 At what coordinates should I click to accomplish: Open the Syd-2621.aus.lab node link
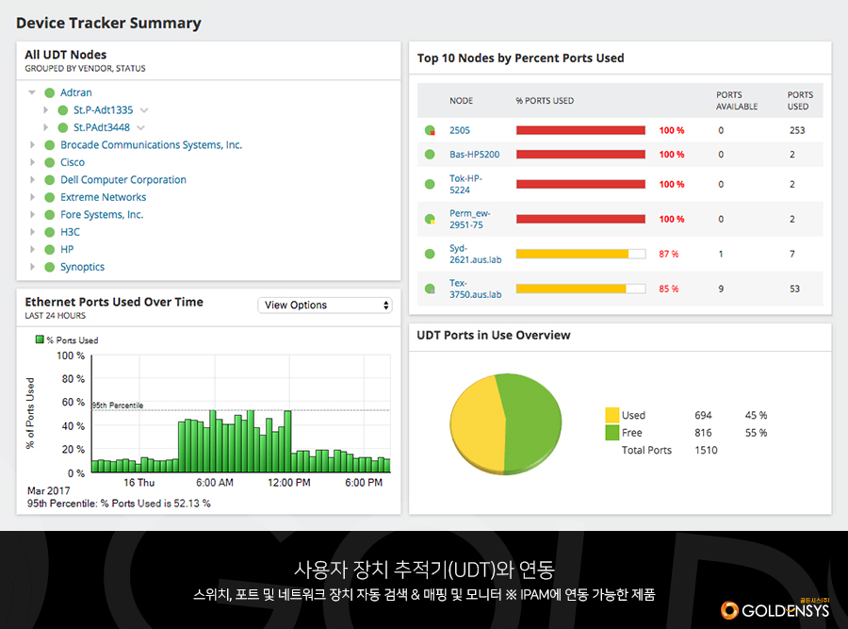pos(468,254)
